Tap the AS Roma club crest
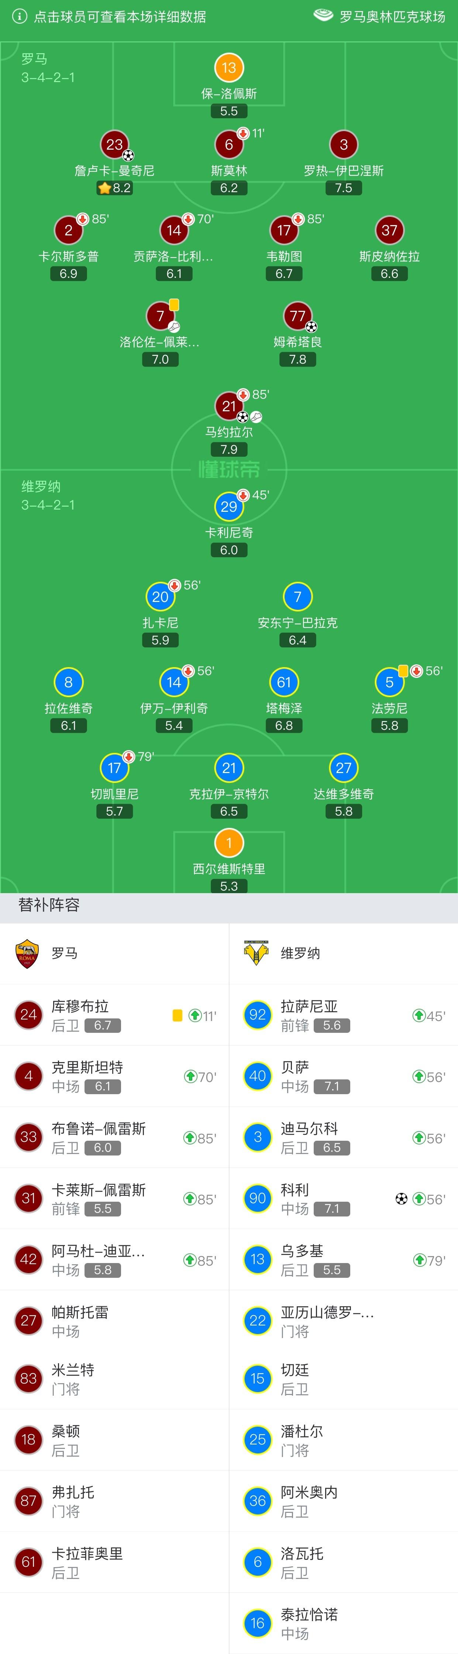 coord(27,953)
